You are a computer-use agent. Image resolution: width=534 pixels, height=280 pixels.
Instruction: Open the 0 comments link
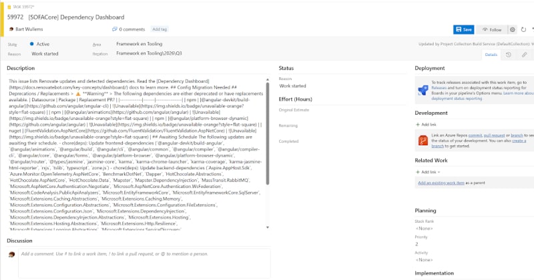131,29
